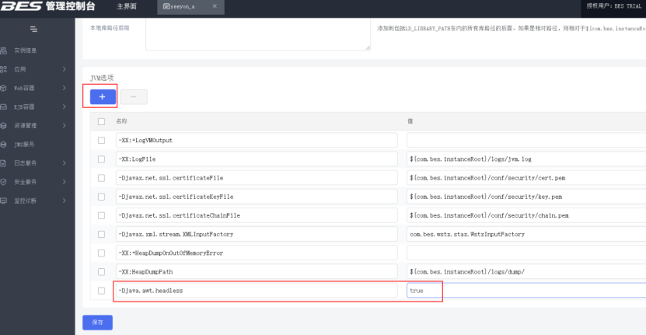Click the 安全服务 shield icon
The height and width of the screenshot is (335, 646).
[4, 181]
